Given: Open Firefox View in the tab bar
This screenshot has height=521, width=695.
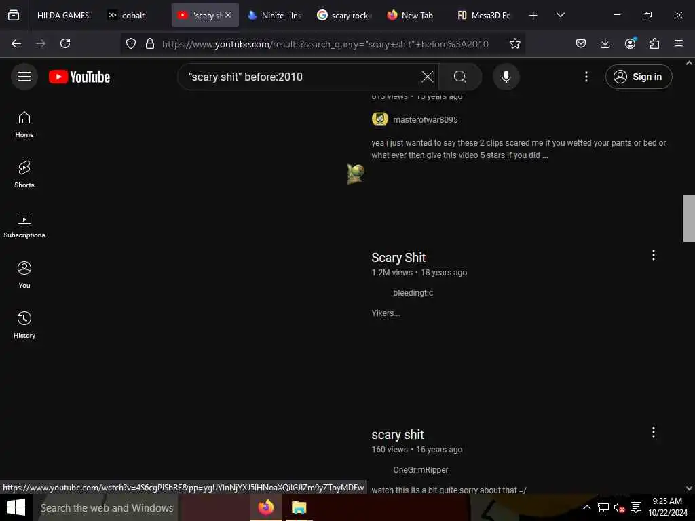Looking at the screenshot, I should 14,15.
